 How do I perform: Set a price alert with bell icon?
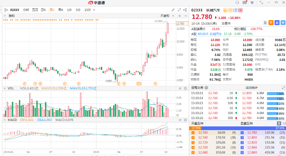pyautogui.click(x=265, y=23)
